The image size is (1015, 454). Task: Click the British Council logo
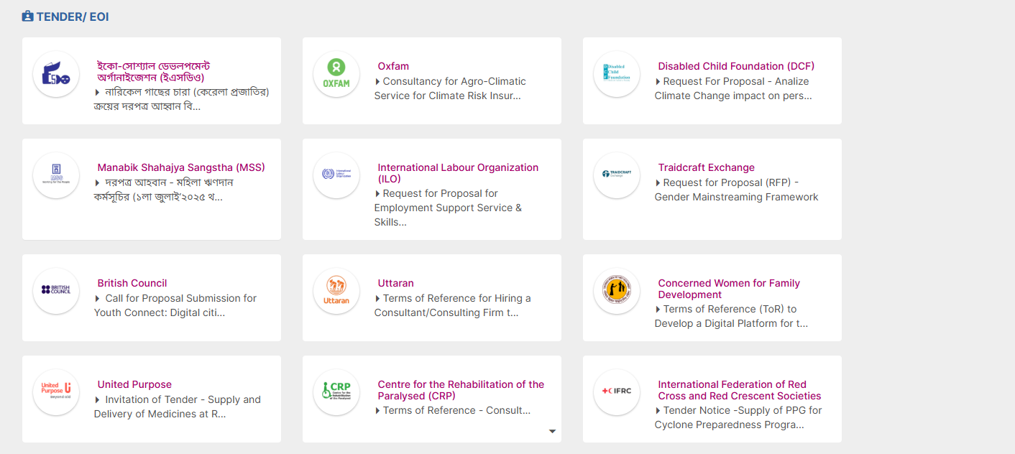click(x=56, y=290)
